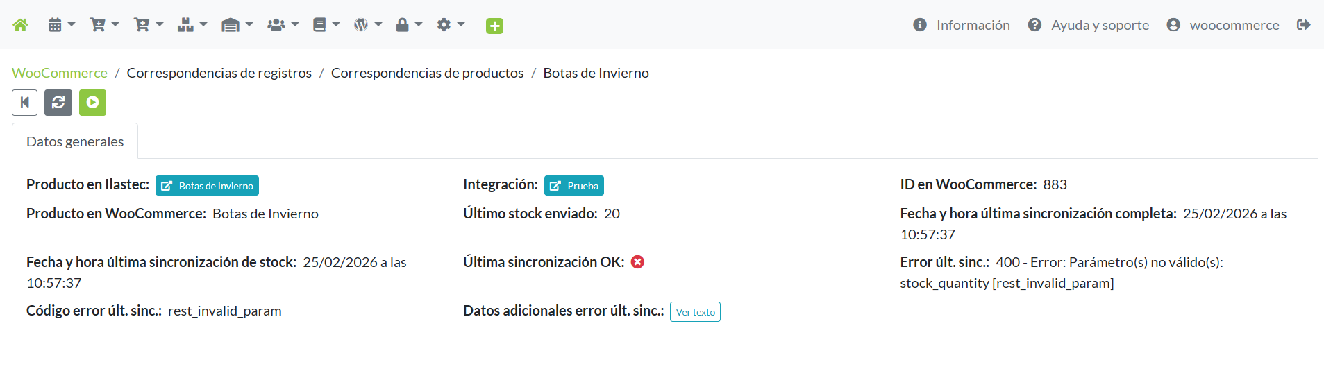Expand the calendar dropdown menu
The image size is (1324, 378).
61,25
